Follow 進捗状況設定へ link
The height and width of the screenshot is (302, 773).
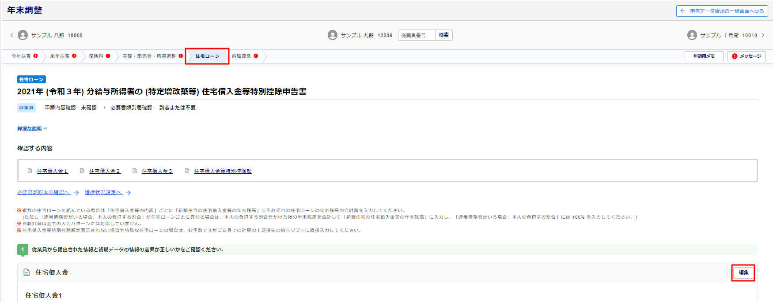(103, 193)
